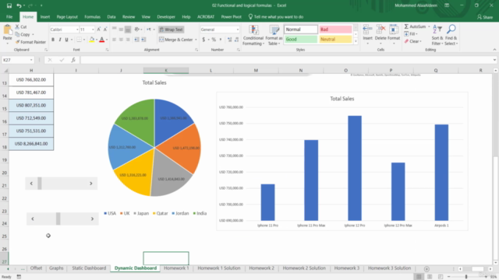Click the Insert cells icon
The image size is (499, 280).
click(367, 30)
